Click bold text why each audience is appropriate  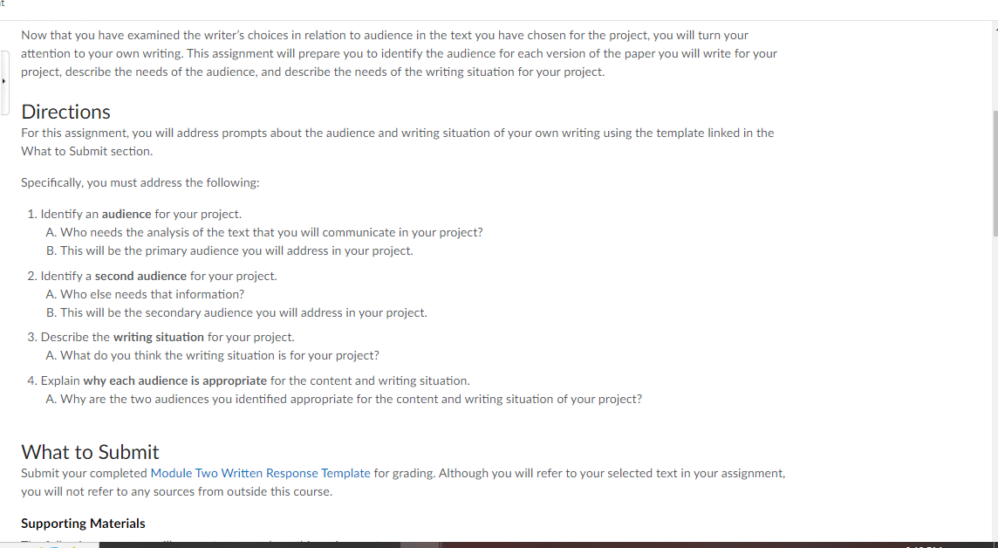click(x=175, y=380)
